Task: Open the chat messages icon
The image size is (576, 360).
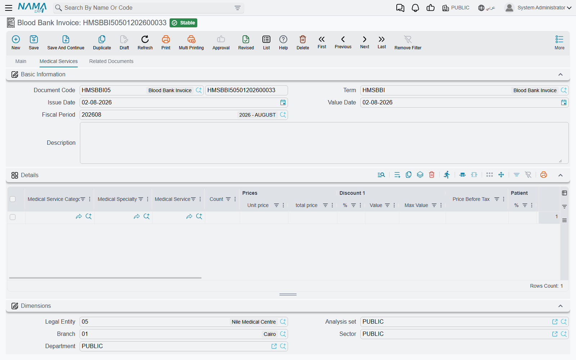Action: tap(400, 8)
